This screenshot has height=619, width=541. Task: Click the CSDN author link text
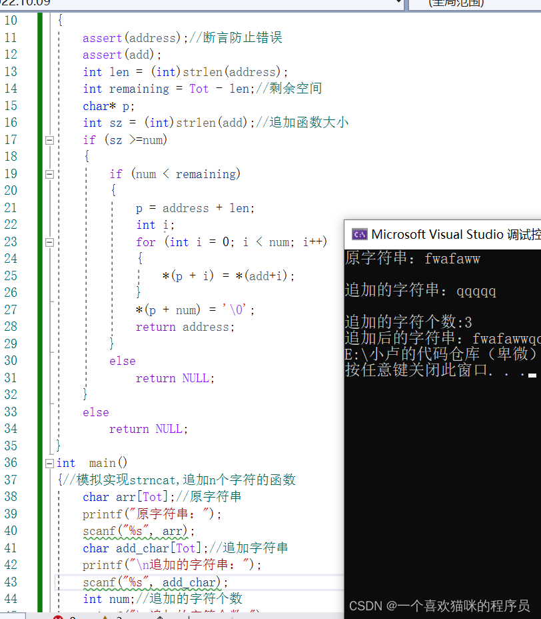[x=440, y=604]
